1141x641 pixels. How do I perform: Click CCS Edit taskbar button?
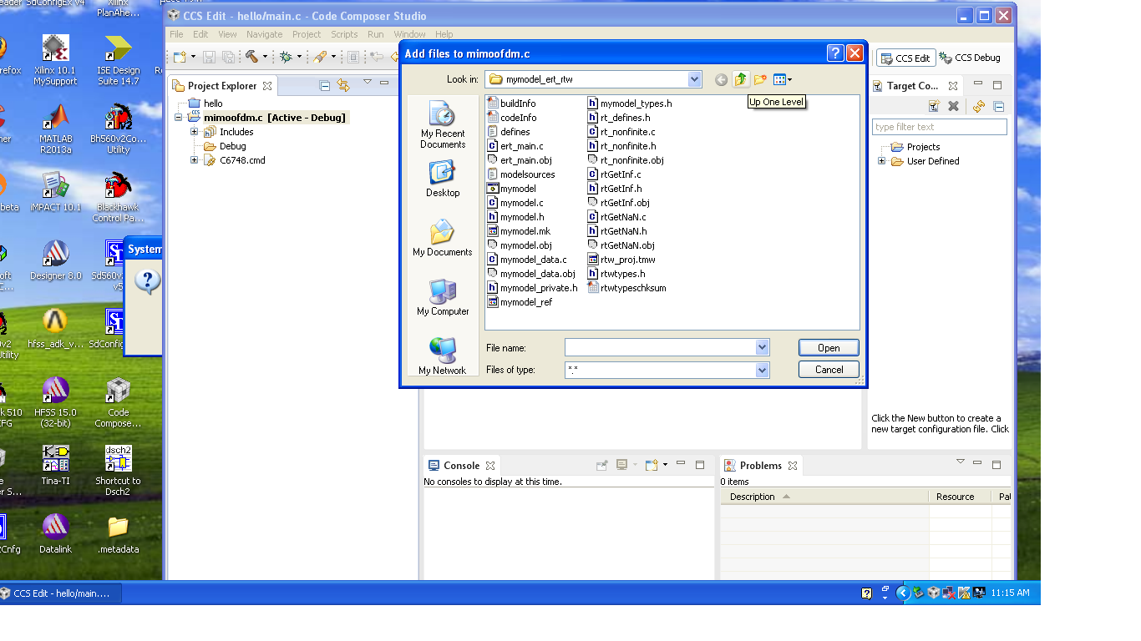tap(60, 593)
